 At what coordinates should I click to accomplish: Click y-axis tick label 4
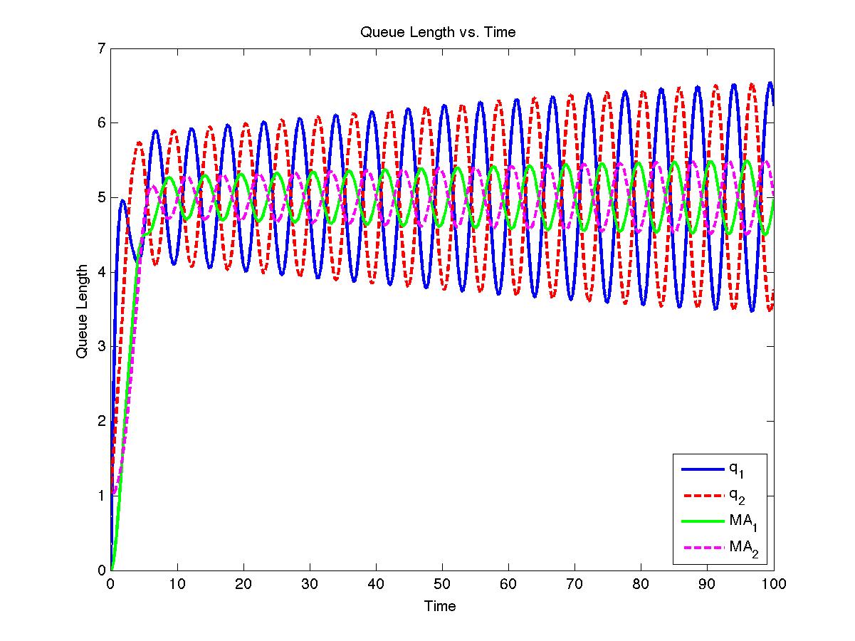[x=101, y=272]
